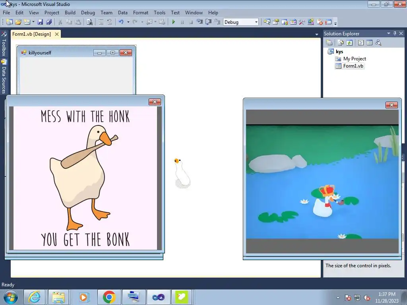Click the Undo arrow icon
Viewport: 407px width, 305px height.
(121, 22)
